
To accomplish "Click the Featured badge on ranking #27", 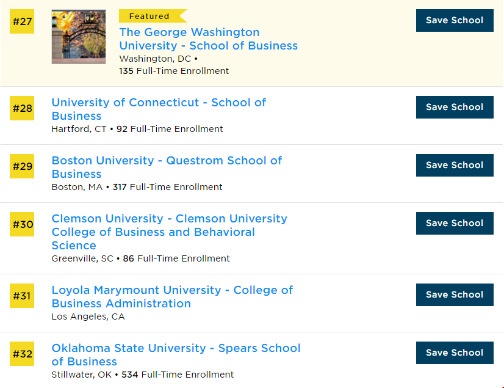I will (x=150, y=16).
